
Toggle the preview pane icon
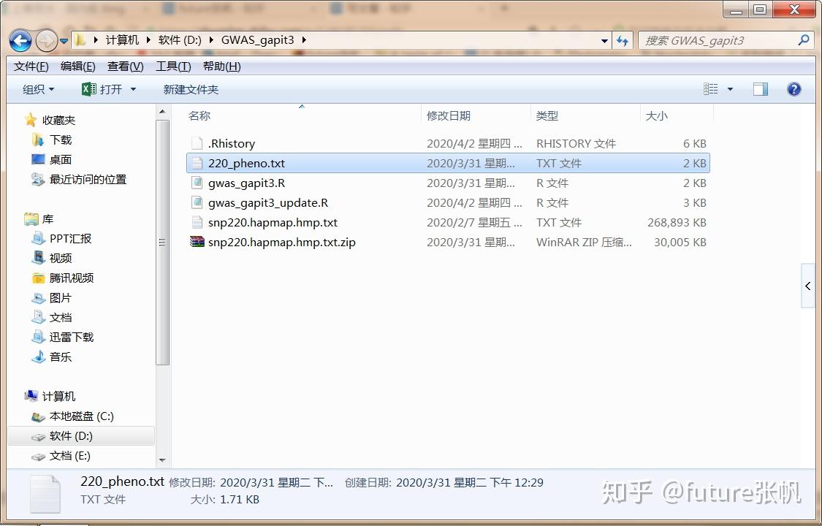760,88
